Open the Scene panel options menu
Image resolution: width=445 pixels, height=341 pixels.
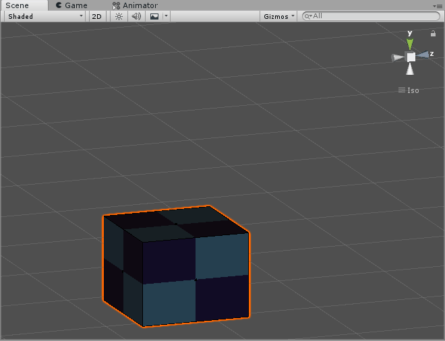[x=438, y=5]
